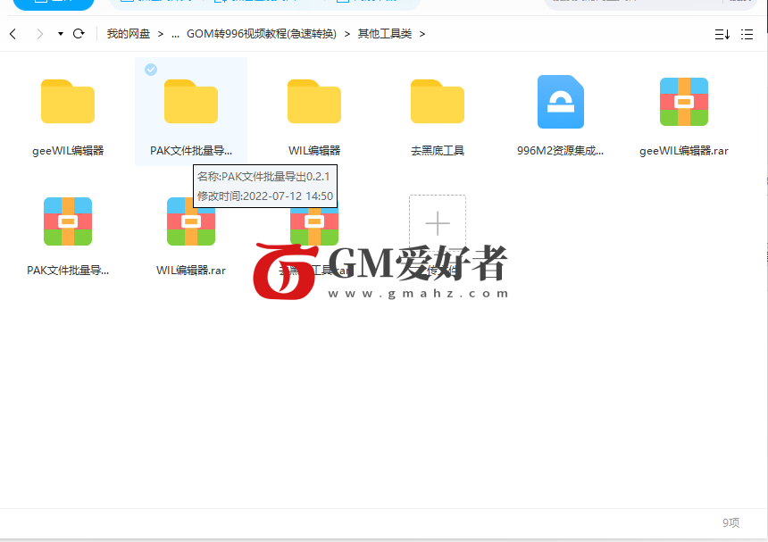This screenshot has width=768, height=542.
Task: Open the WIL编辑器 folder
Action: pyautogui.click(x=314, y=102)
